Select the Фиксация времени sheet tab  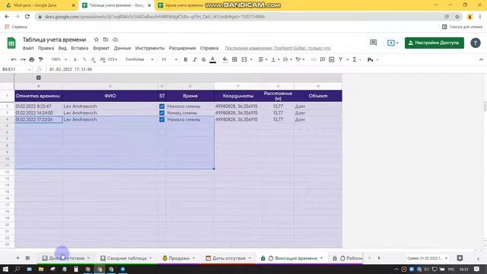(292, 258)
